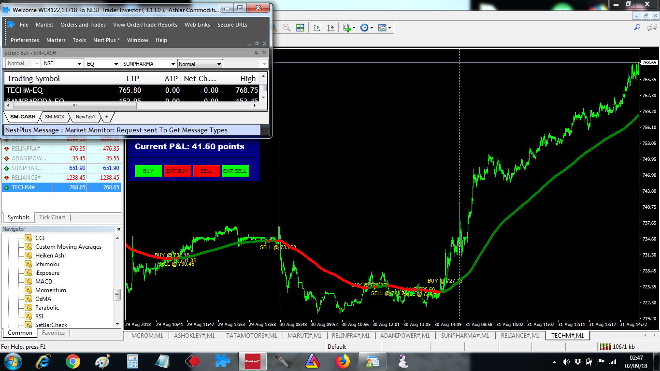Open Calculator from the taskbar

[x=132, y=361]
